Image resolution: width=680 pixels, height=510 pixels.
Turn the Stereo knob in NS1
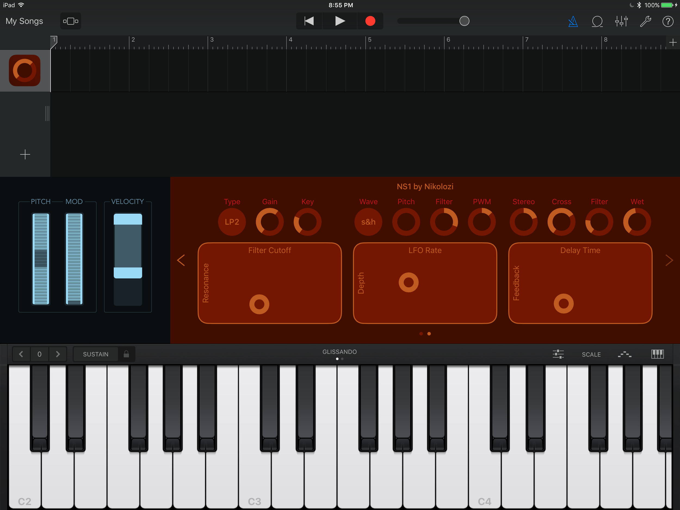click(x=524, y=222)
